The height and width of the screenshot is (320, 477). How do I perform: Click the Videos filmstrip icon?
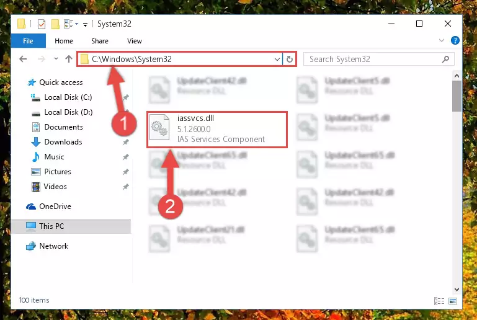coord(36,187)
